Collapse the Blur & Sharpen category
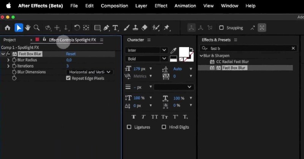 201,56
